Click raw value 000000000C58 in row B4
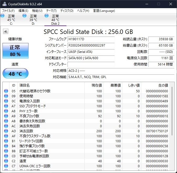Screen dimensions: 177x173 (x=157, y=146)
